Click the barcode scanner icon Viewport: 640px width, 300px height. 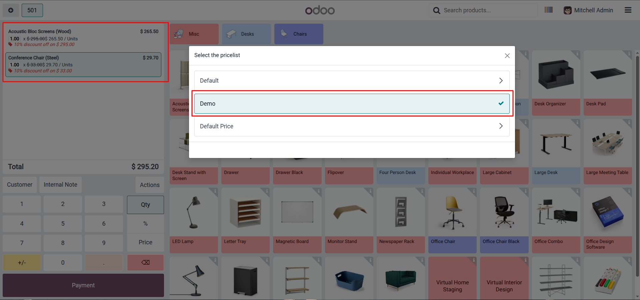coord(548,10)
